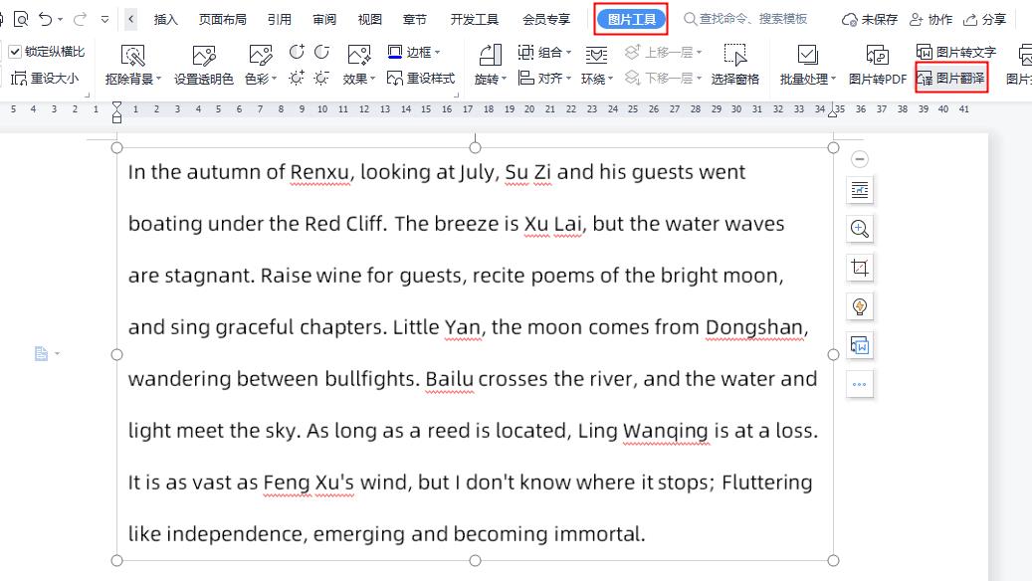Screen dimensions: 1032x581
Task: Open the 页面布局 Page Layout tab
Action: [222, 19]
